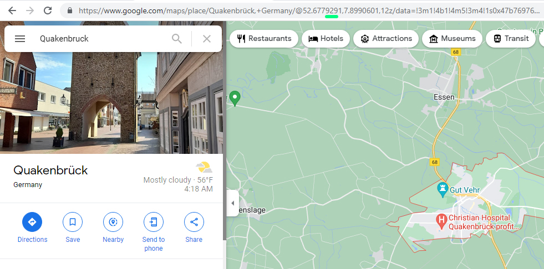The image size is (544, 269).
Task: Click the Gut Vehr map marker
Action: (443, 189)
